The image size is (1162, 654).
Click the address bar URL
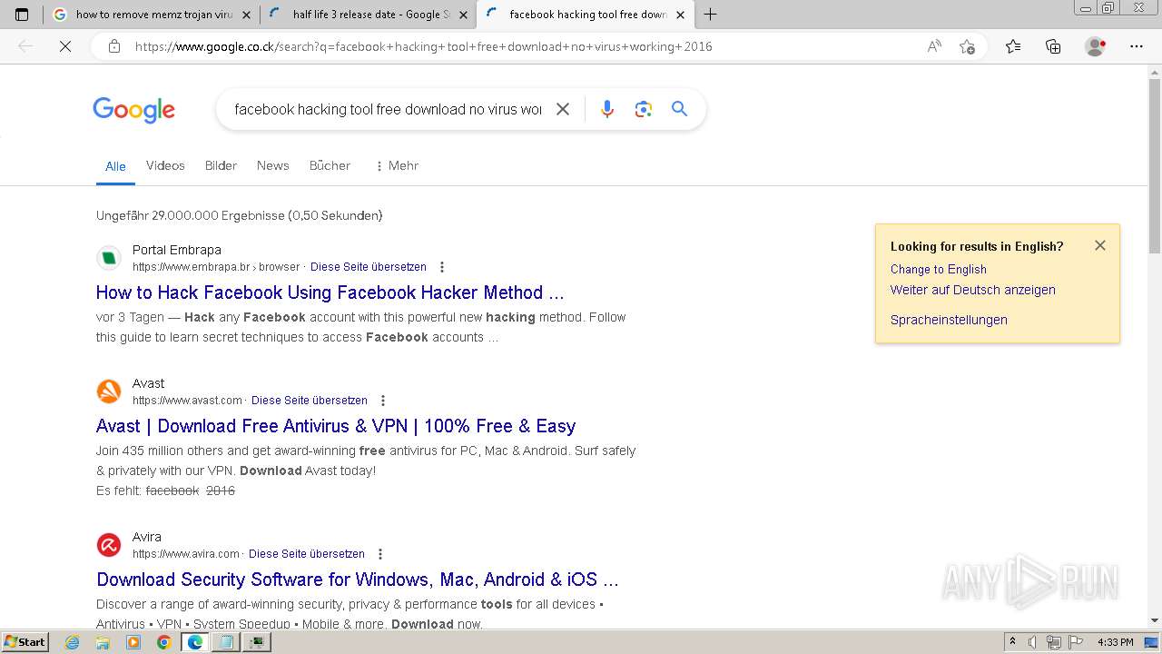[423, 46]
